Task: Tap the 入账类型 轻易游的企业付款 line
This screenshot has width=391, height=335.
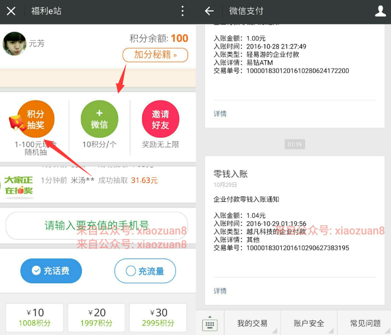Action: coord(256,55)
